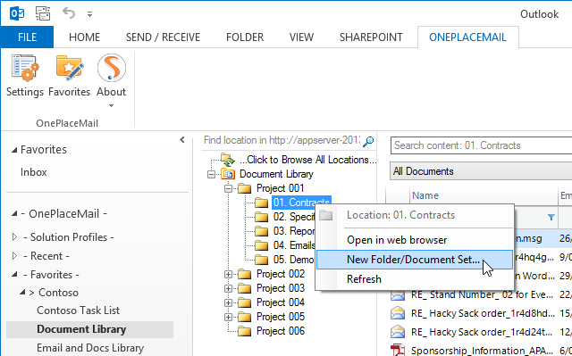Click the Browse All Locations icon
This screenshot has width=572, height=356.
[227, 160]
